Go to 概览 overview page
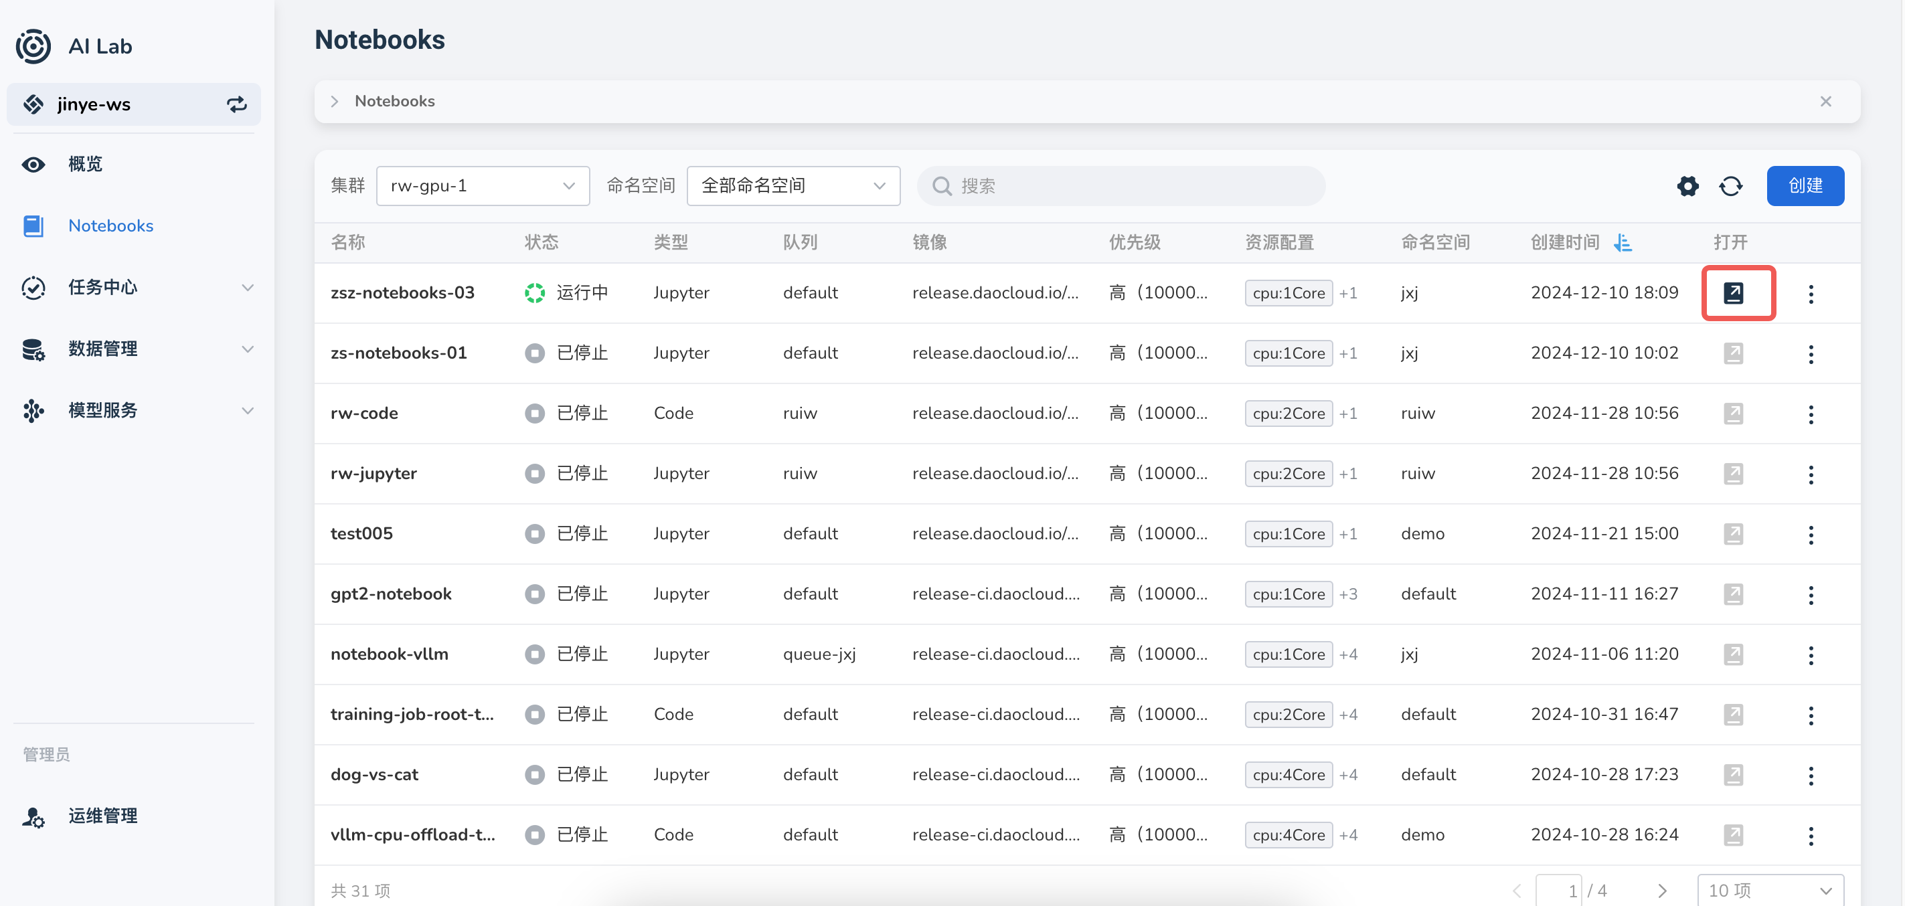This screenshot has height=906, width=1905. click(x=85, y=164)
